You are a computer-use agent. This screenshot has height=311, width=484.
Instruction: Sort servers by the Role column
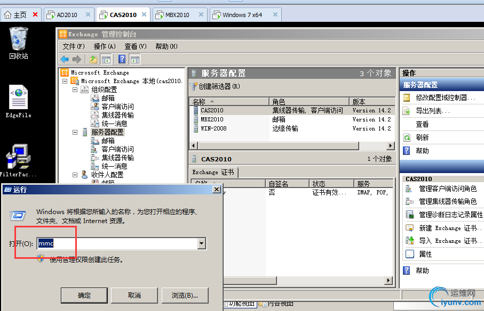pos(309,102)
